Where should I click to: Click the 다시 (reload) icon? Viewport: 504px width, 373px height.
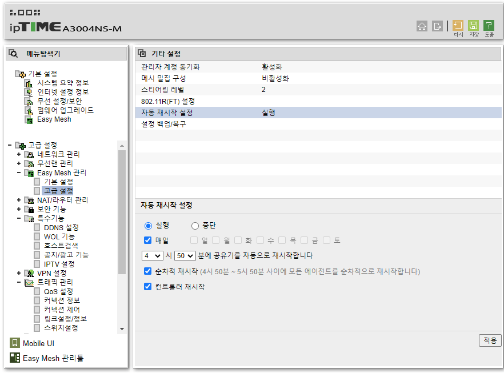[458, 25]
